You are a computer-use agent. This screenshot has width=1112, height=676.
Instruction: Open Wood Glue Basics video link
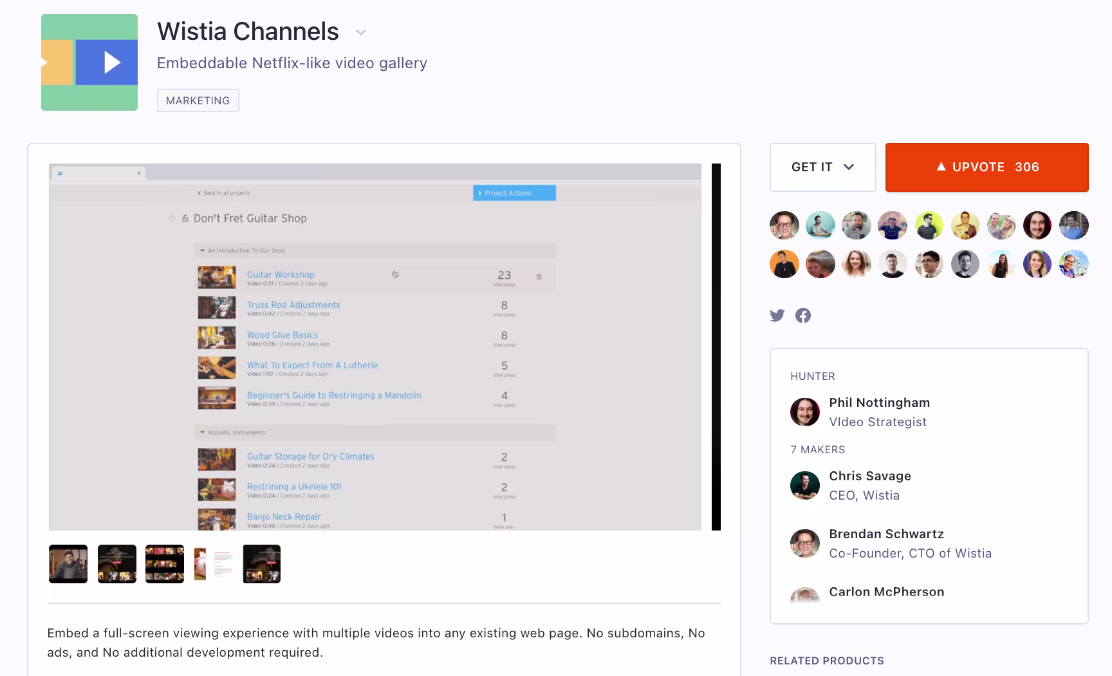[283, 335]
